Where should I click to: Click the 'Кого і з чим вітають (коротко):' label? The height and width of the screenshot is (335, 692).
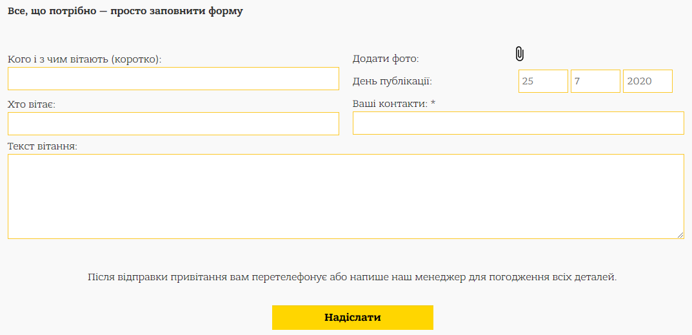84,59
